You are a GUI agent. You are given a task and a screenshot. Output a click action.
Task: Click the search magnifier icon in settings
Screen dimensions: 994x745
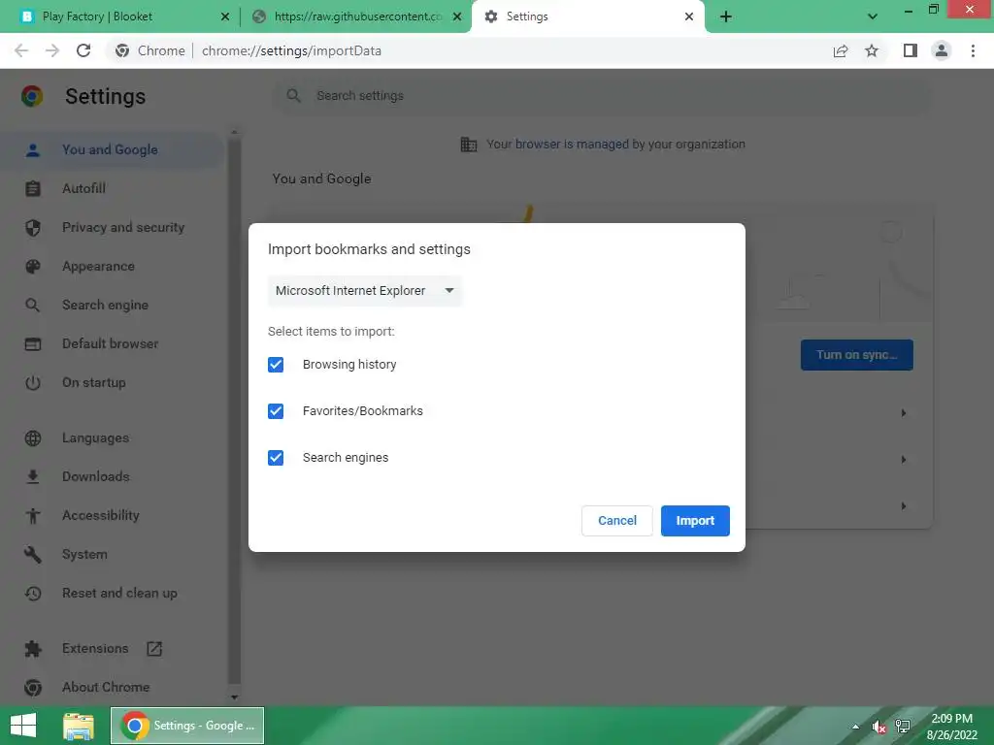click(x=293, y=96)
